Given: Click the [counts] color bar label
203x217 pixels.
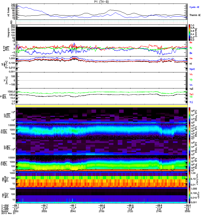Looking at the screenshot, I should [x=196, y=33].
